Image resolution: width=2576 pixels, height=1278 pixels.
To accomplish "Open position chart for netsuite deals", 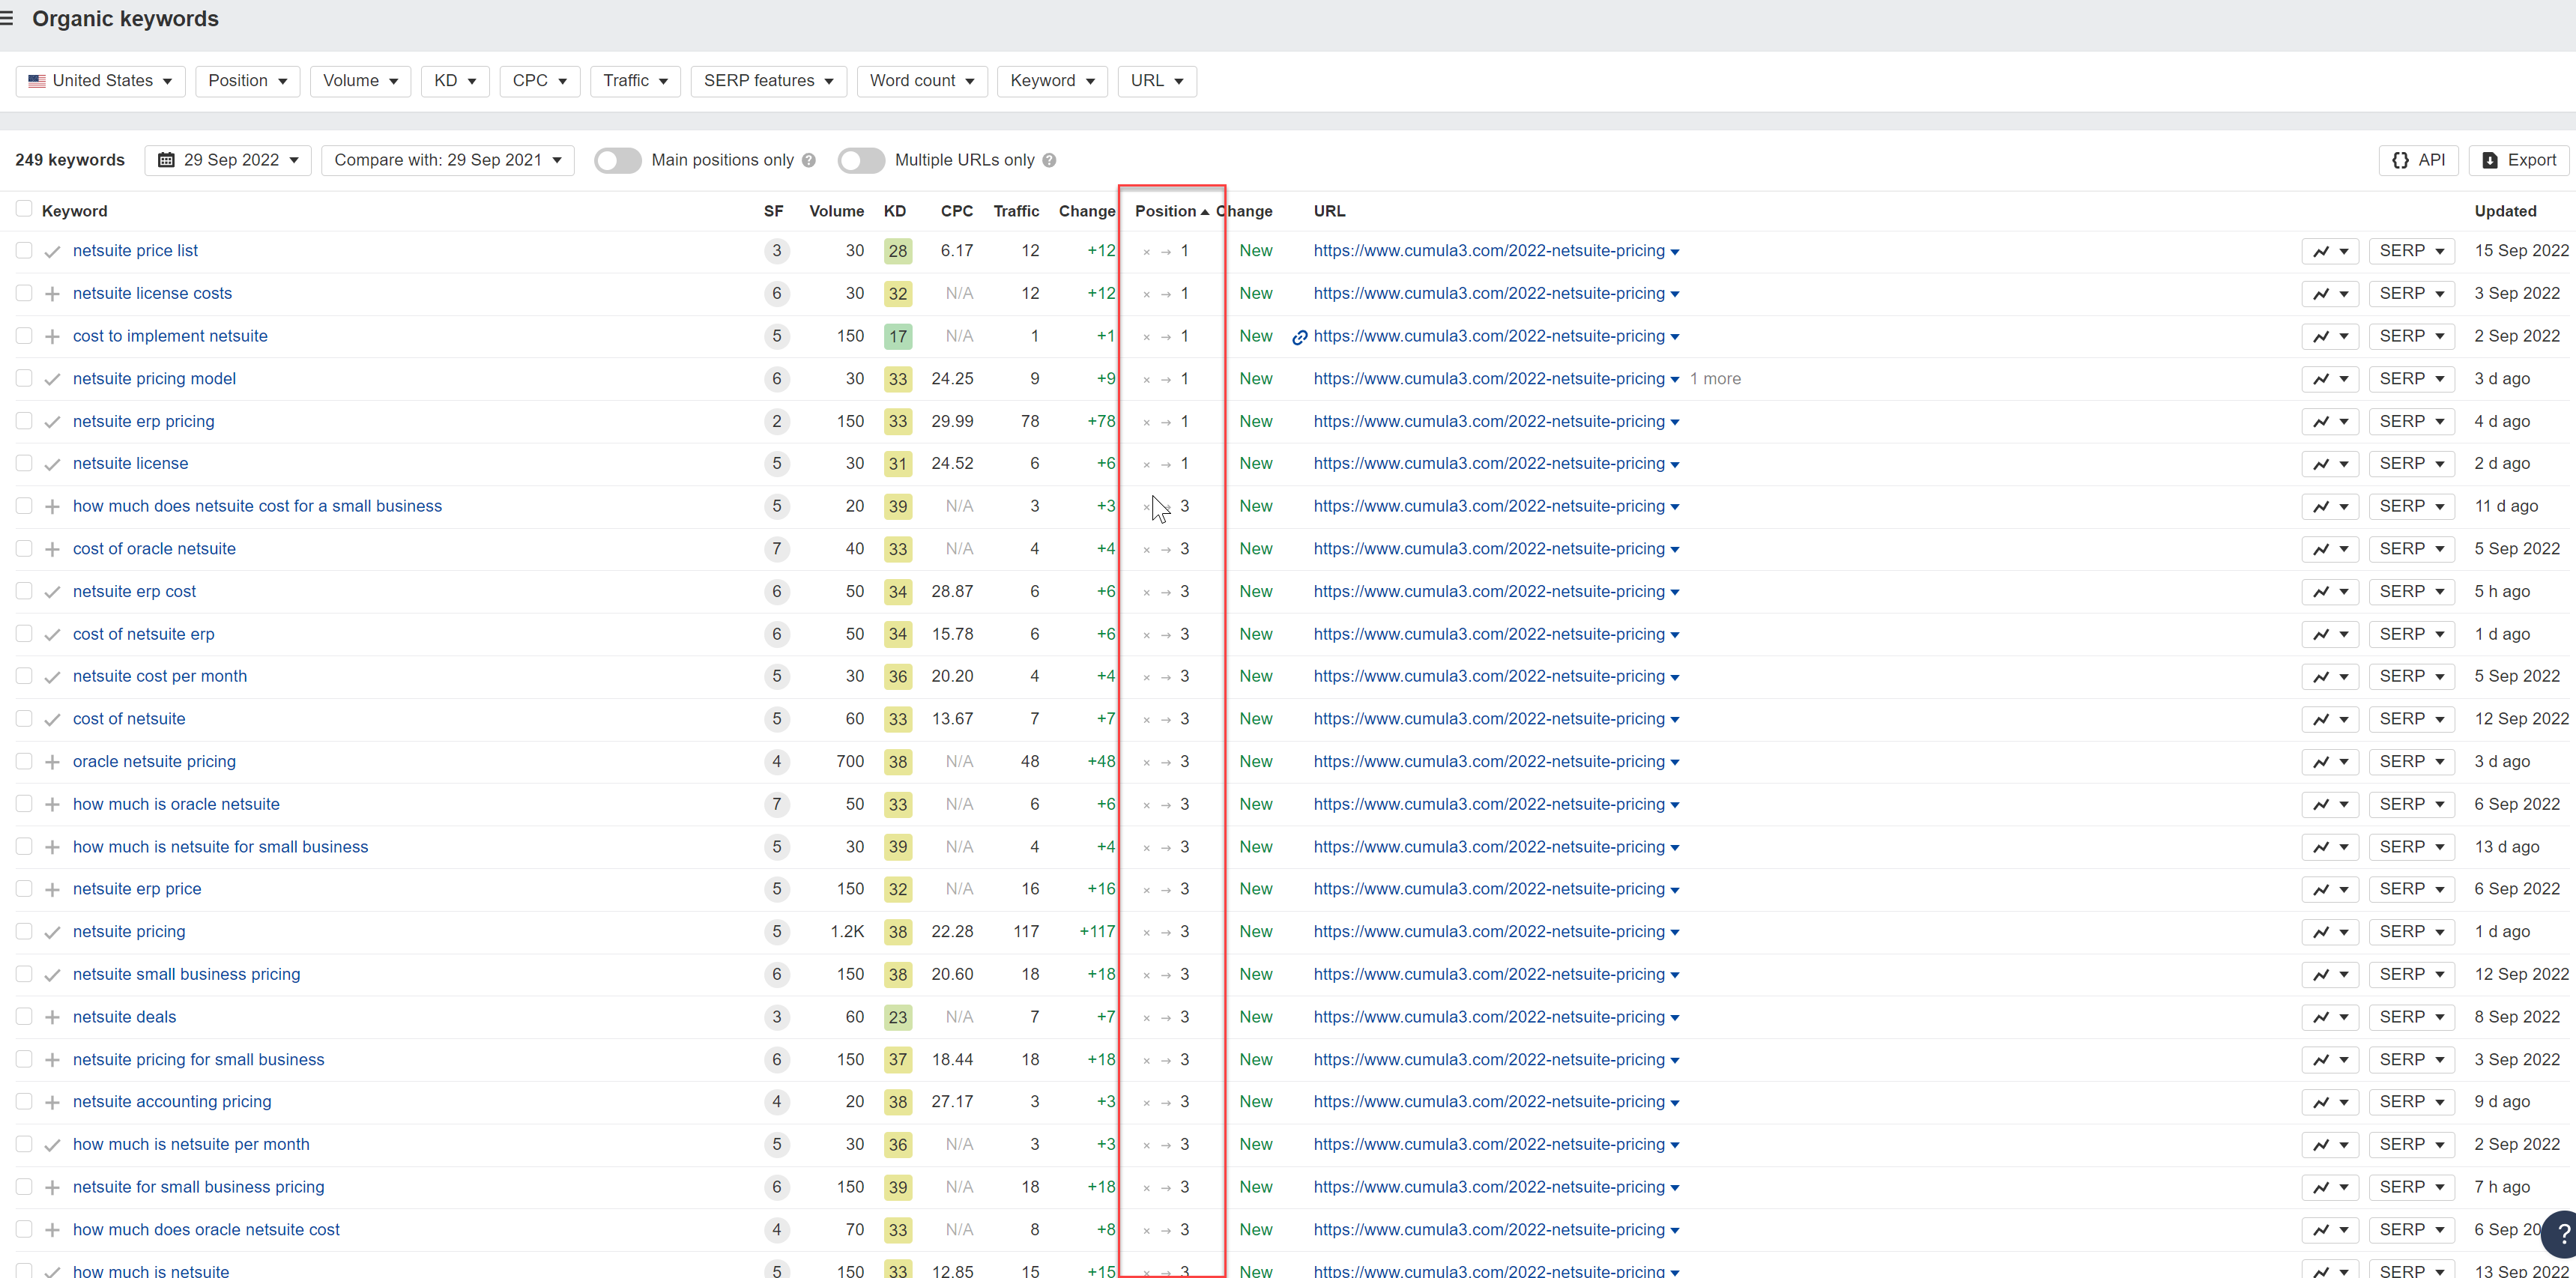I will coord(2330,1017).
